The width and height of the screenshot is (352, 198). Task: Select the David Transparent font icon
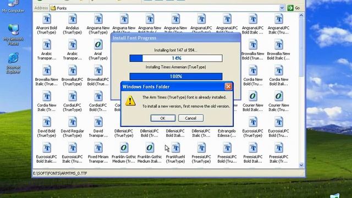[98, 122]
